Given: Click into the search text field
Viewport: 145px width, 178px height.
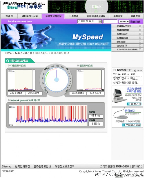Looking at the screenshot, I should 110,21.
